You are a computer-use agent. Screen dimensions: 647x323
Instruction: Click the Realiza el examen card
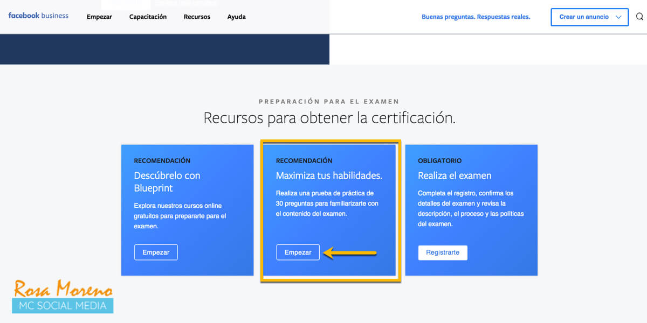(471, 210)
